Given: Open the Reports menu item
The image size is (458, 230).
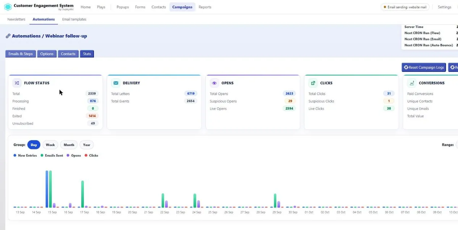Looking at the screenshot, I should point(205,7).
